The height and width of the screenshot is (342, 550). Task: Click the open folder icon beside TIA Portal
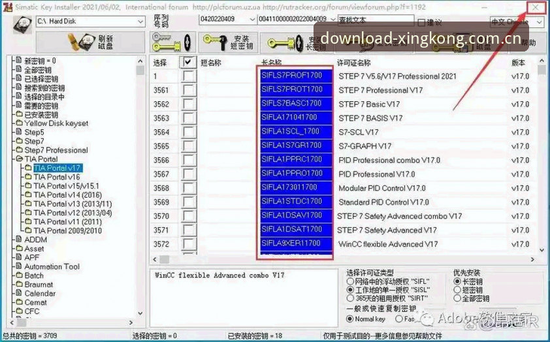pos(20,159)
